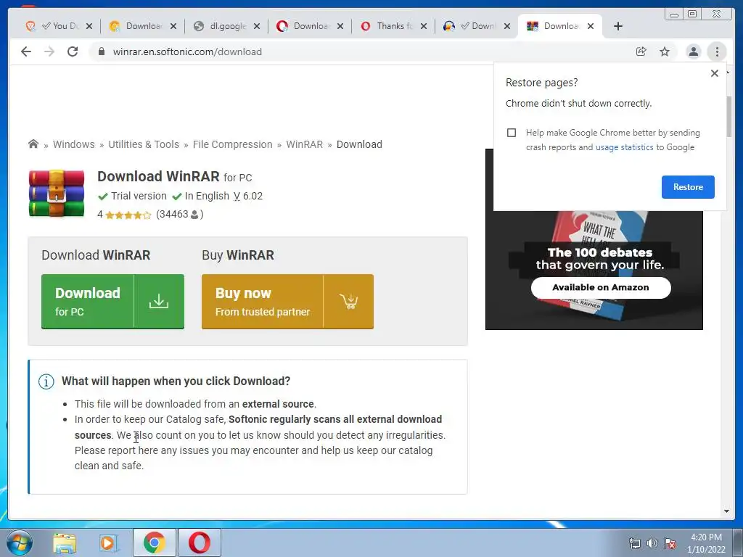The height and width of the screenshot is (557, 743).
Task: Click the (34463) ratings count
Action: click(180, 215)
